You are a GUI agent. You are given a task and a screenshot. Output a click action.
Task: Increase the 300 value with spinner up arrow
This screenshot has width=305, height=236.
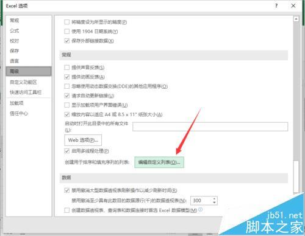point(214,198)
